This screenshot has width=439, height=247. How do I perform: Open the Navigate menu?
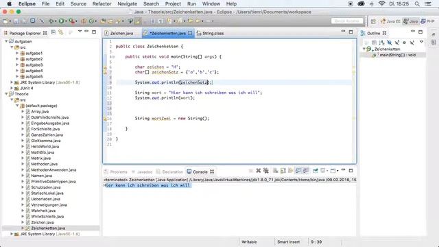[x=127, y=3]
